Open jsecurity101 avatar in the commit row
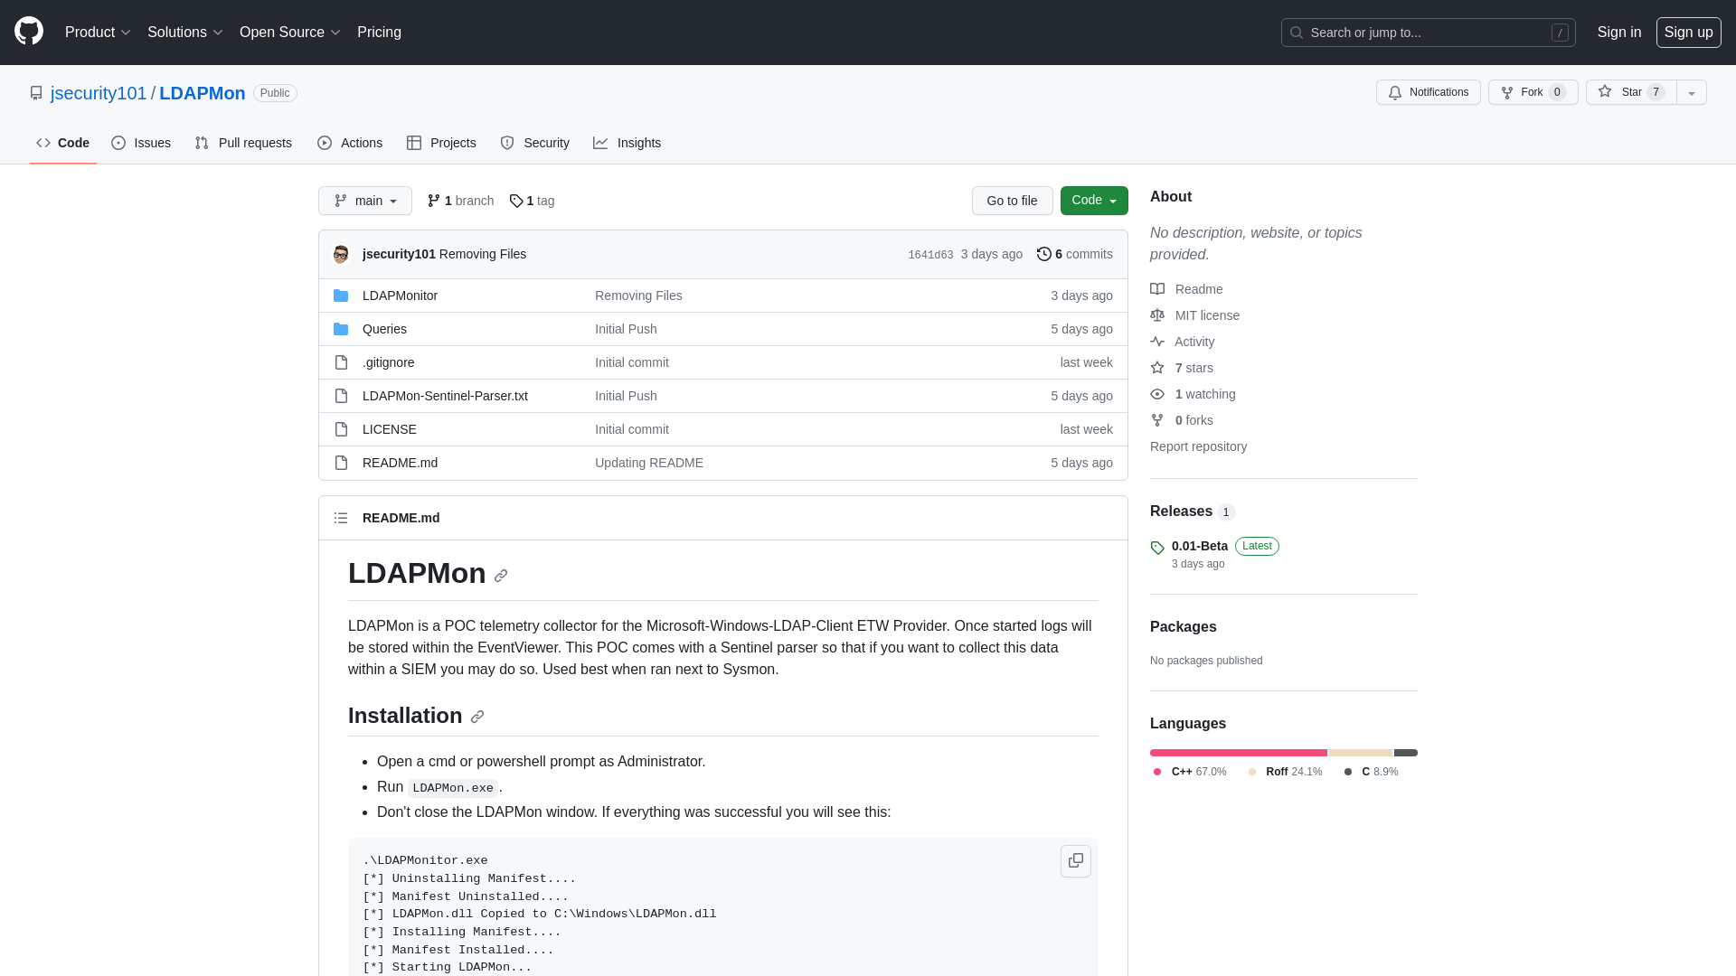 point(341,254)
